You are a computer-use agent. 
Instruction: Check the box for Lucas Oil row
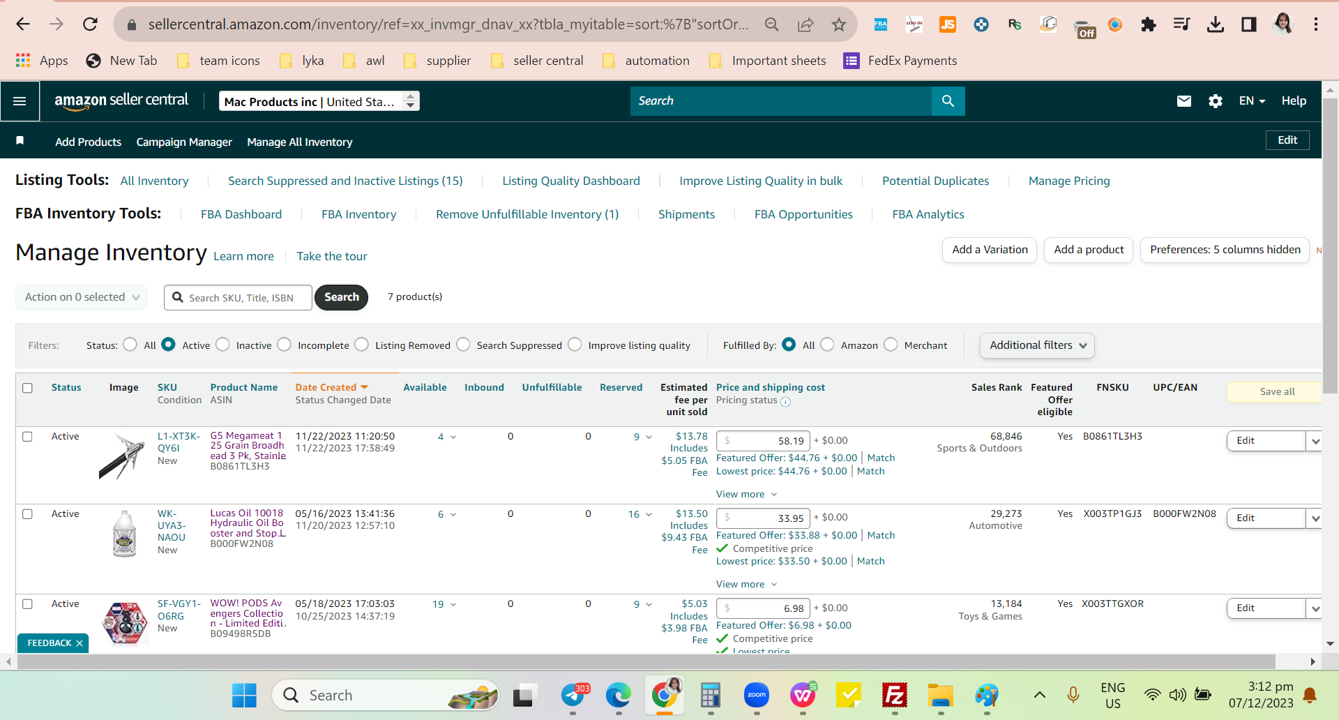pyautogui.click(x=27, y=514)
